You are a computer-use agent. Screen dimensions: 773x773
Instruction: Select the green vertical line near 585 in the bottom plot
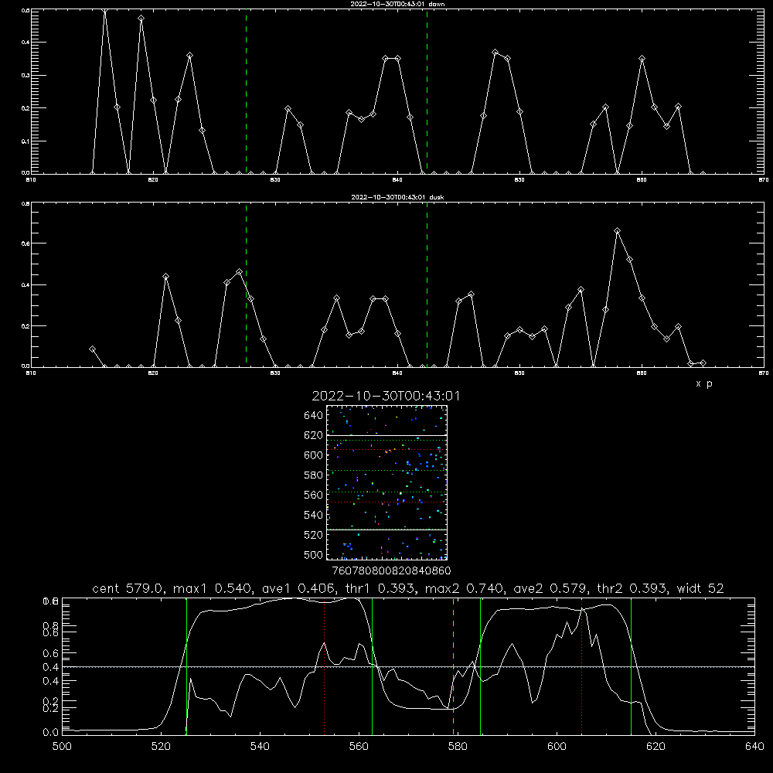480,666
